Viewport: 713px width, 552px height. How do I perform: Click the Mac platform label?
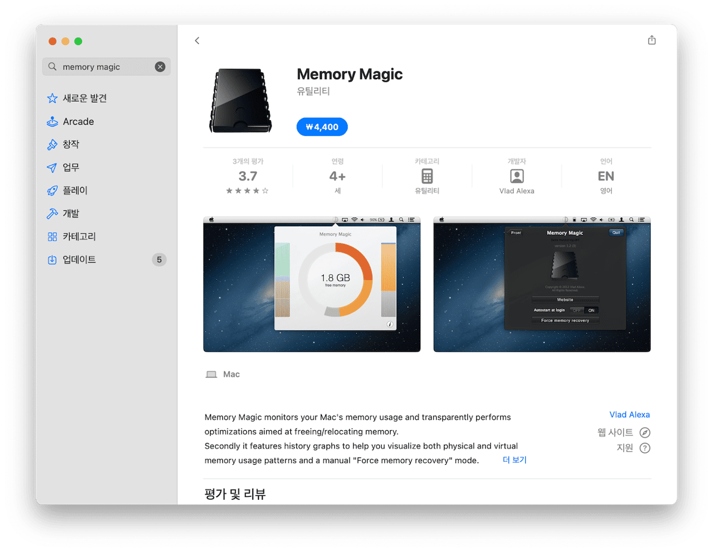click(232, 374)
